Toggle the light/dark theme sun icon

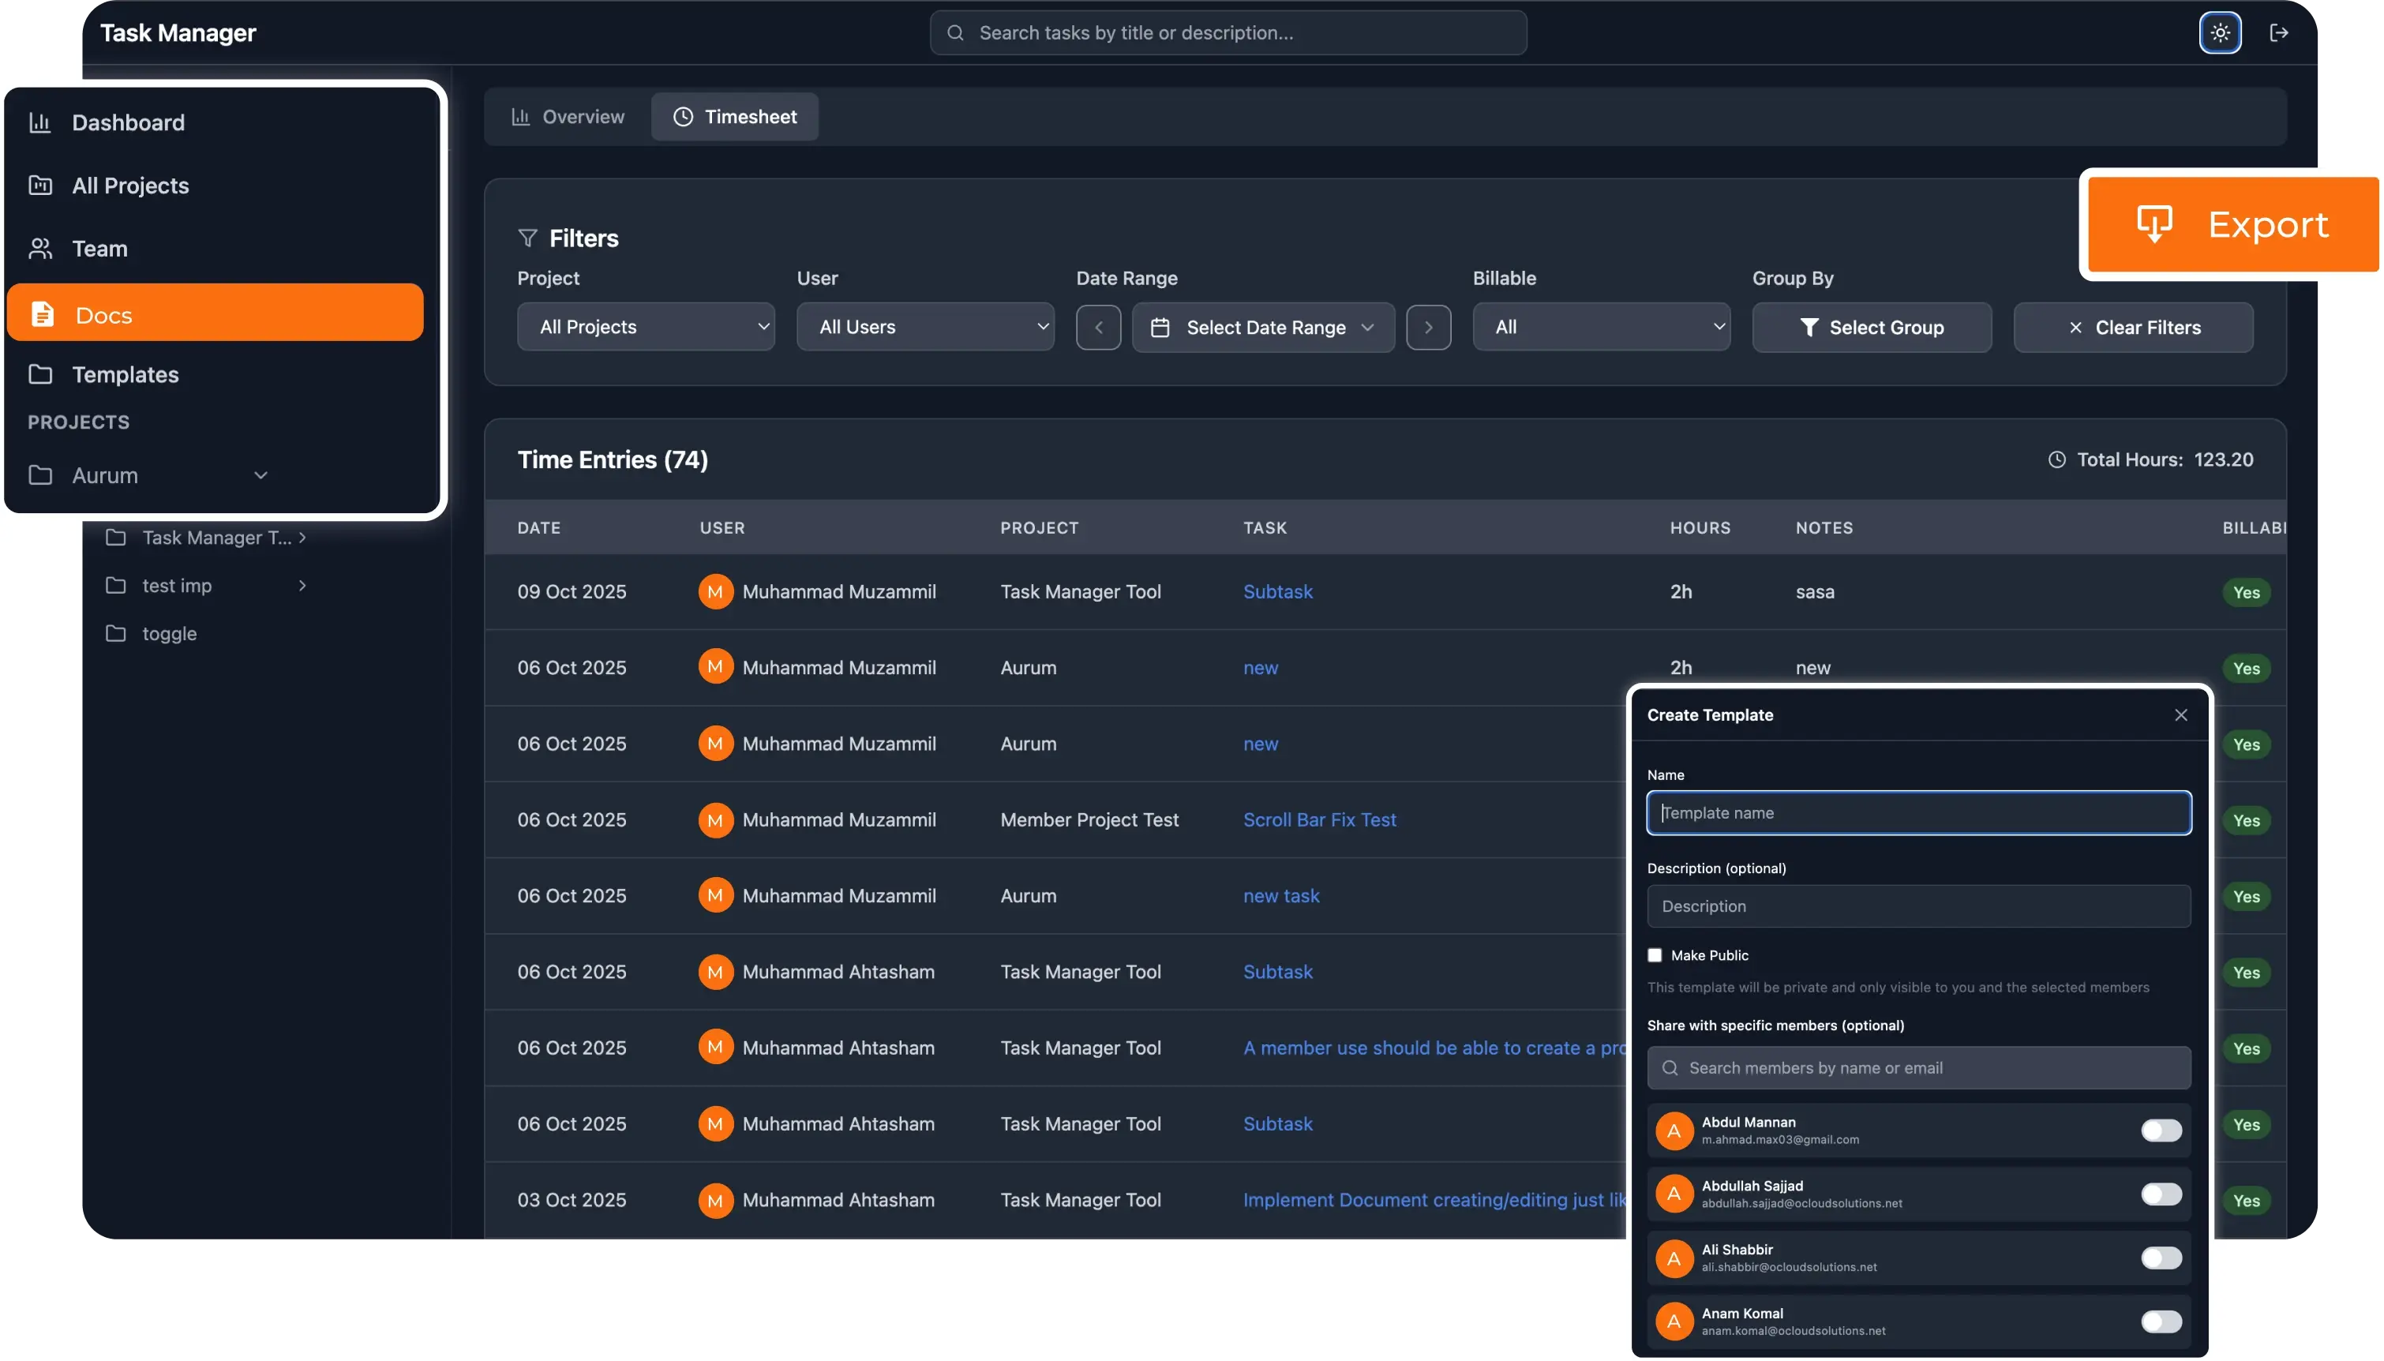(2220, 34)
